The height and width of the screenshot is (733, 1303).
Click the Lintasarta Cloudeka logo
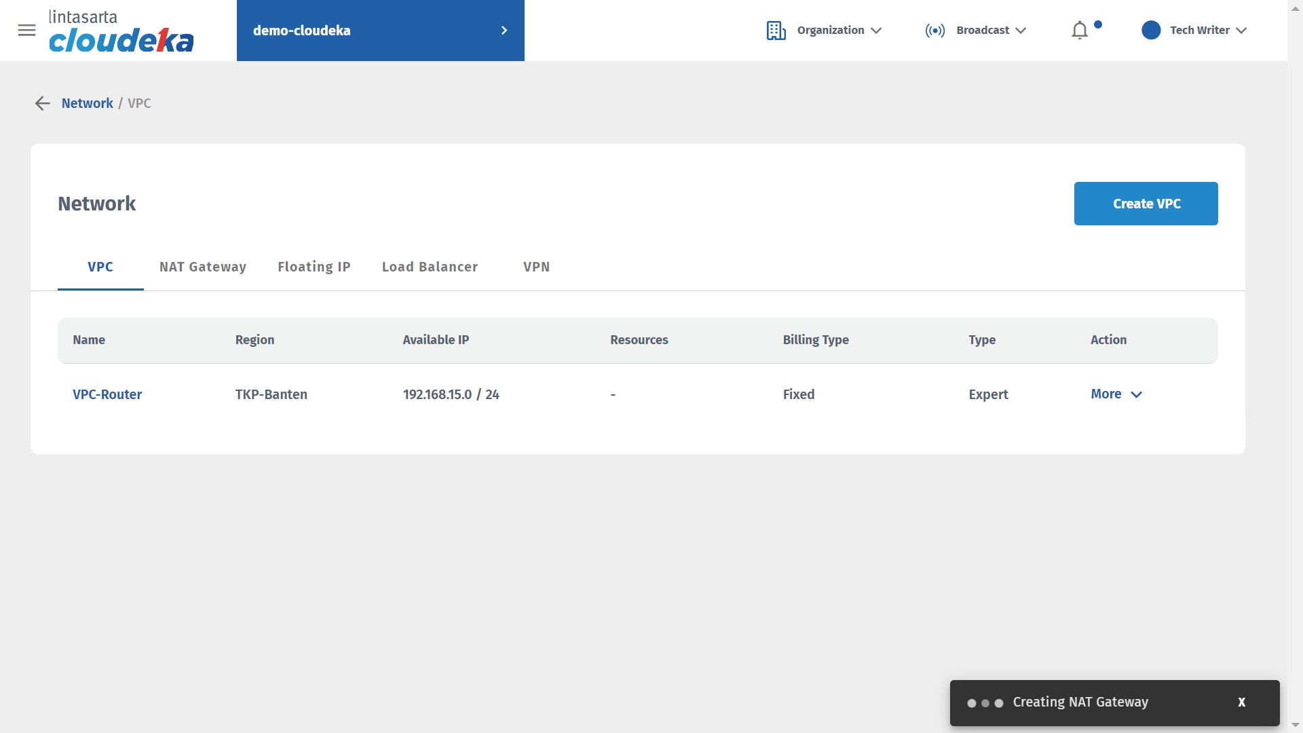coord(121,31)
